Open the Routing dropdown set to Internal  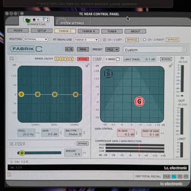pos(35,39)
